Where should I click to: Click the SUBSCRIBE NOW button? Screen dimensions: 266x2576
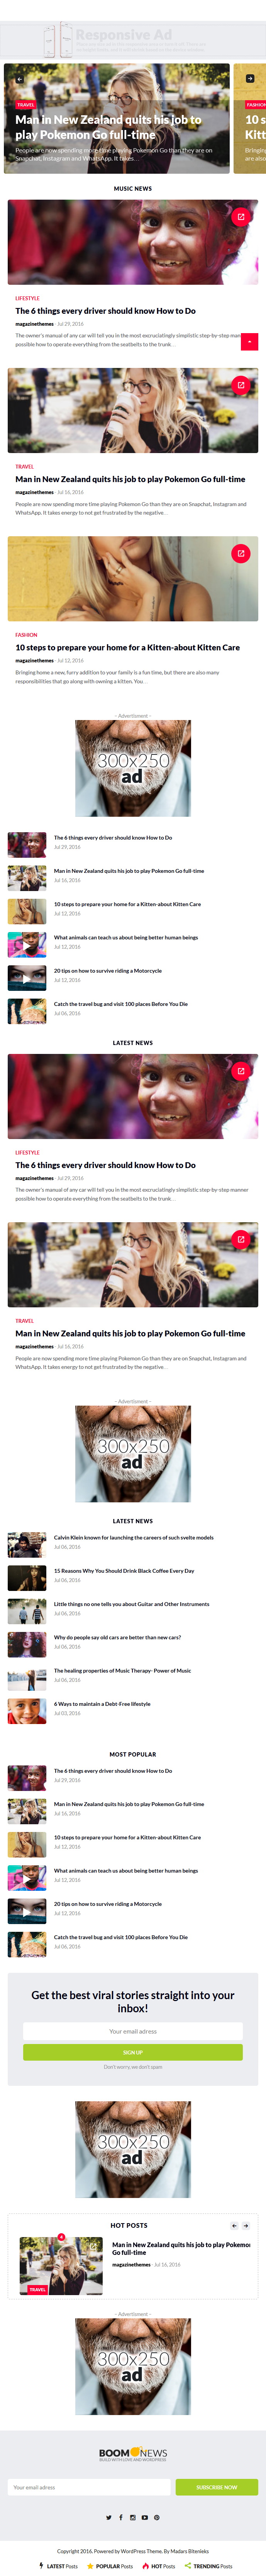pos(216,2487)
